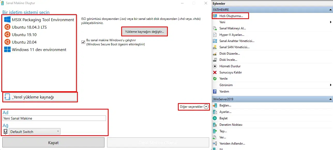Click the Taşı icon in Eylemler
Screen dimensions: 333x150
(x=215, y=131)
